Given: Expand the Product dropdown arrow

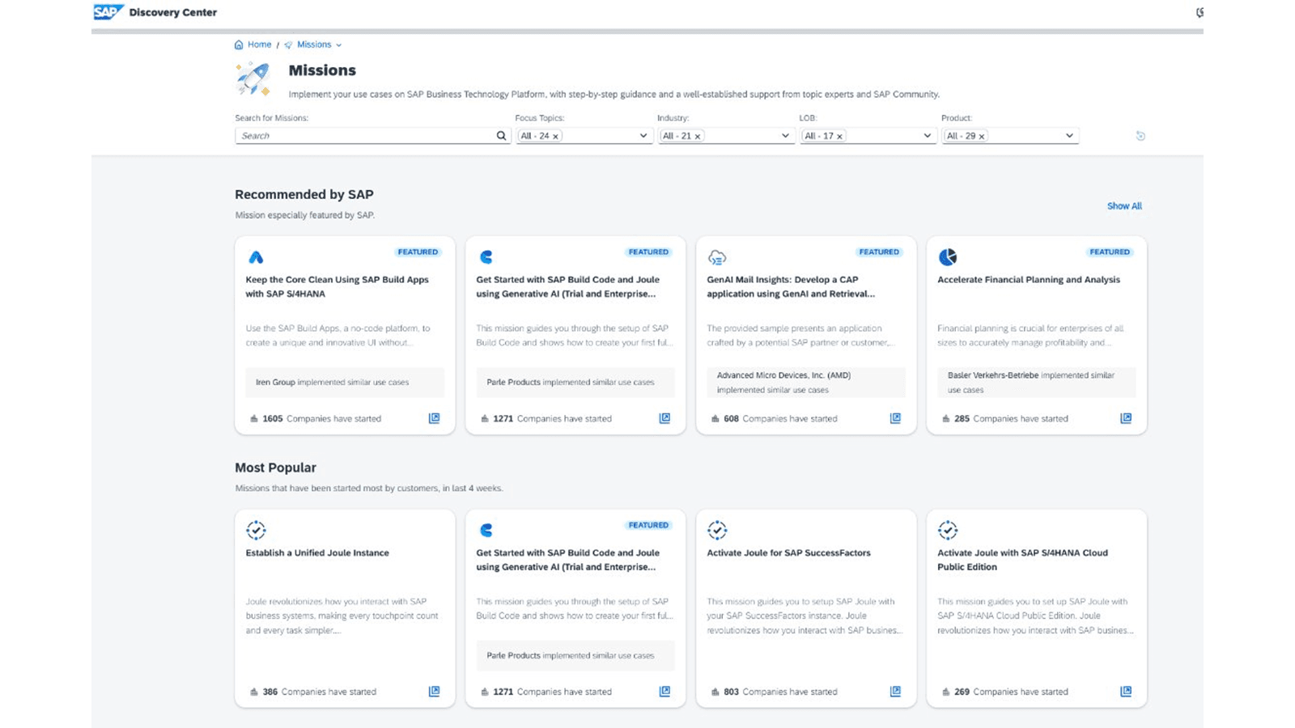Looking at the screenshot, I should click(x=1069, y=136).
